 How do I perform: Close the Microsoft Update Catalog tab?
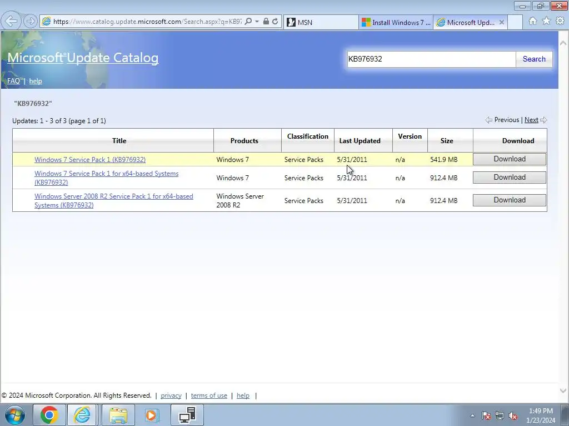[502, 22]
